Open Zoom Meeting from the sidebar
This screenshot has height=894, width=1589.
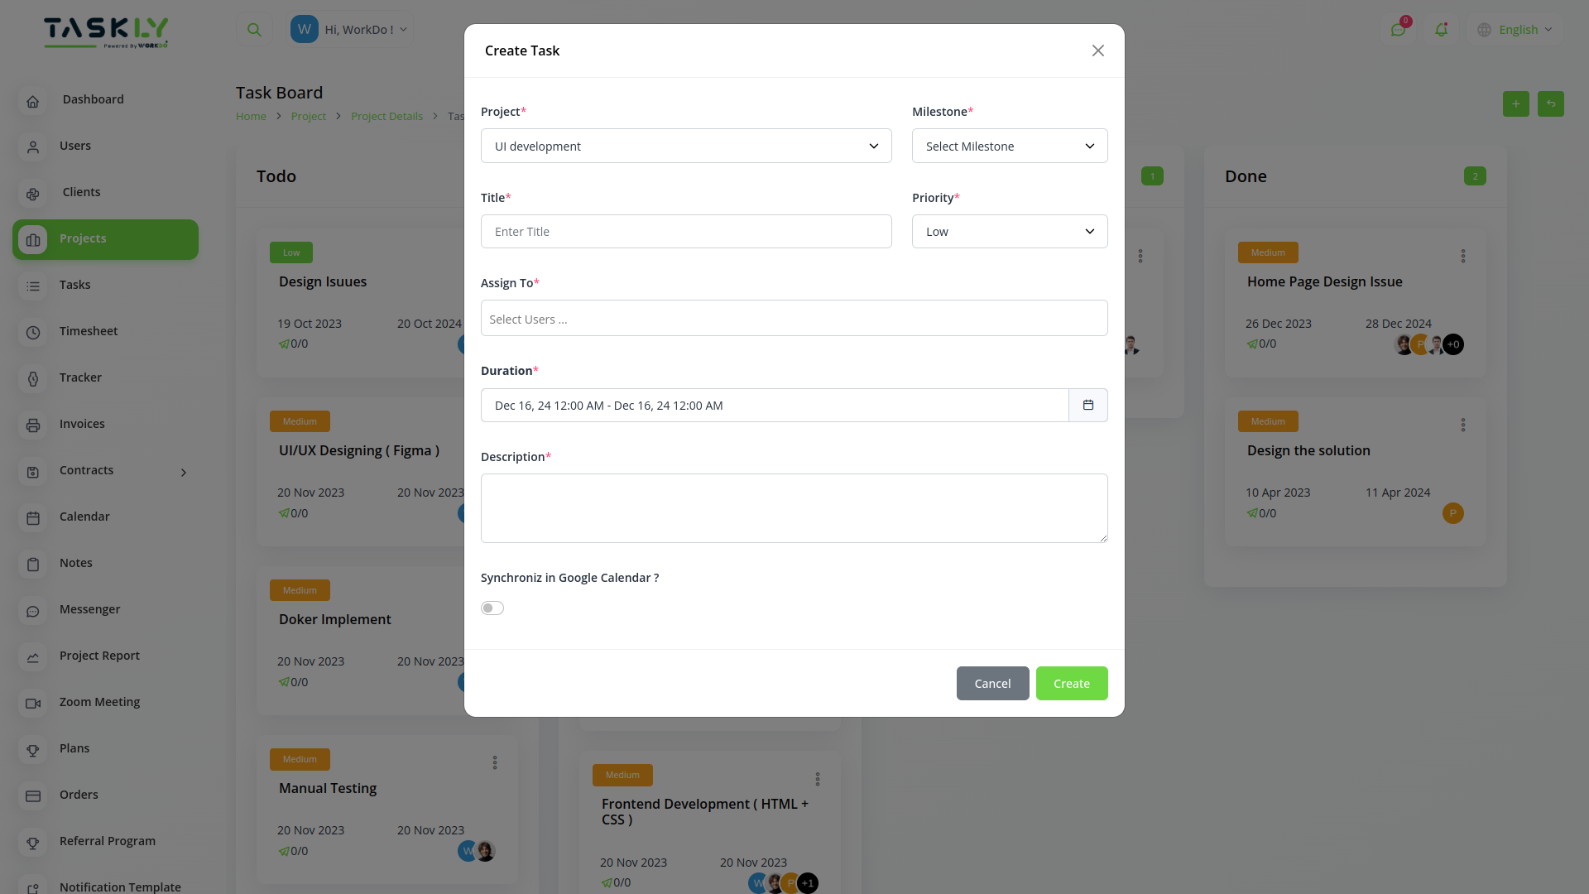pos(99,702)
